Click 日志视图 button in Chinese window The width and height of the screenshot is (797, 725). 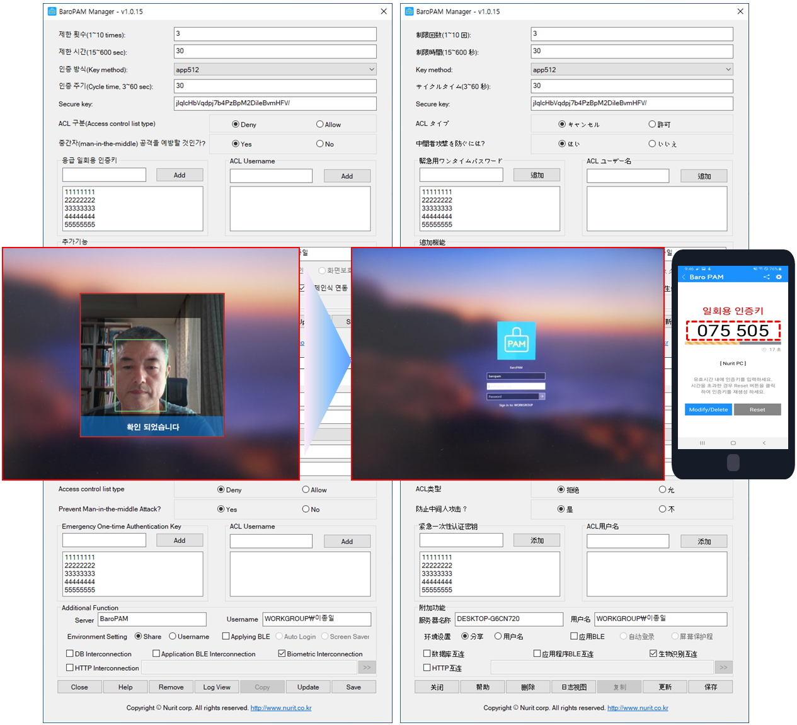pos(574,687)
